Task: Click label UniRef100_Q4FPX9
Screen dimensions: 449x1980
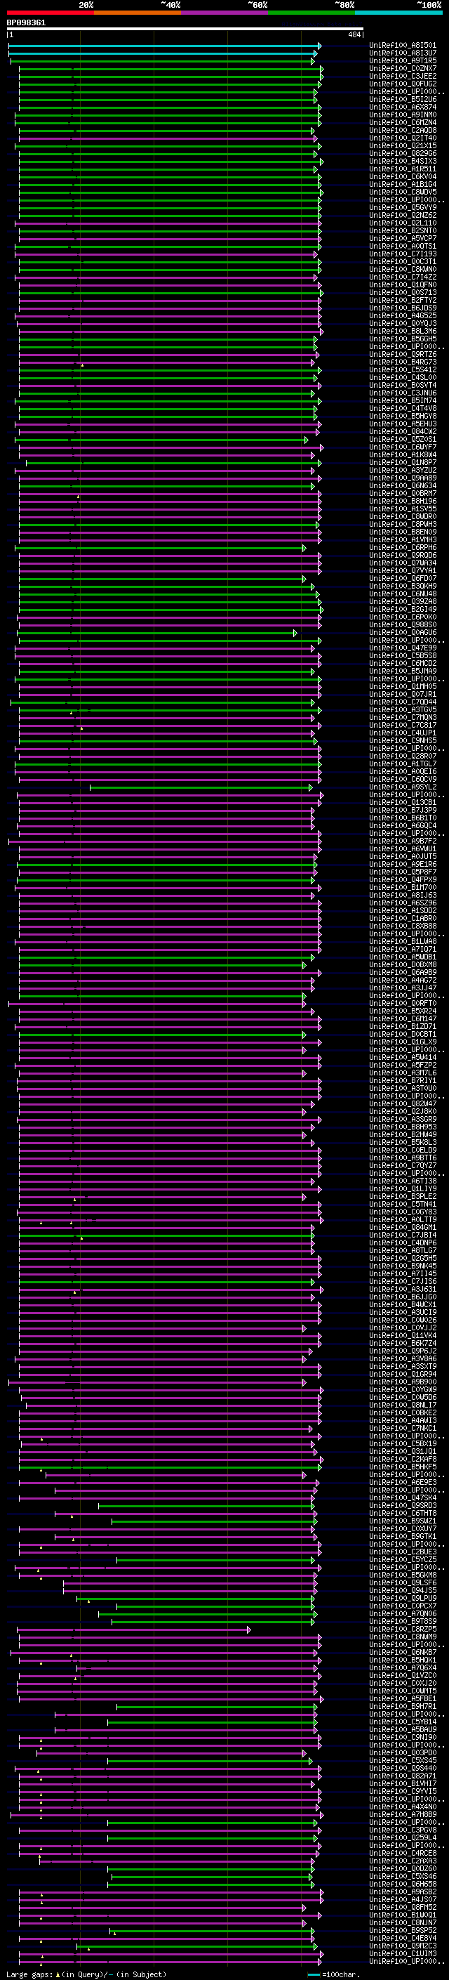Action: (403, 880)
